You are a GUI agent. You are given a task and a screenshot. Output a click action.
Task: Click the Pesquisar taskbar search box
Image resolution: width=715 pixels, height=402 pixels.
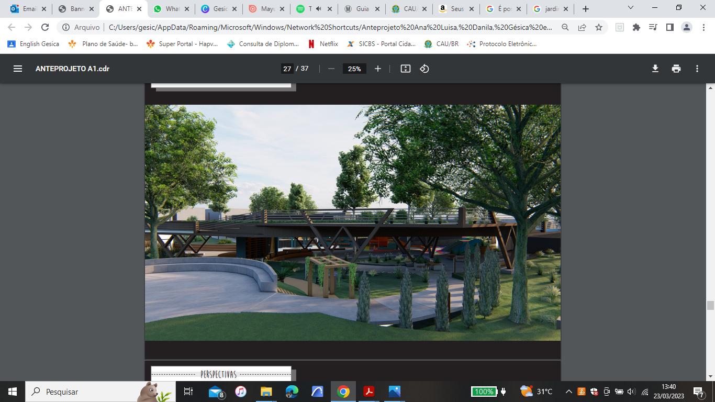[100, 392]
